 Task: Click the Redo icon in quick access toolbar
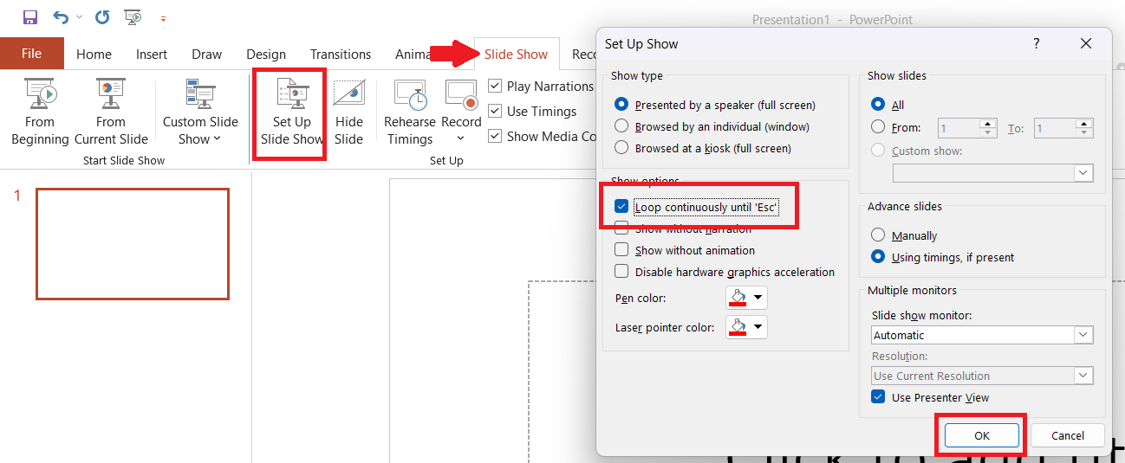pos(102,17)
